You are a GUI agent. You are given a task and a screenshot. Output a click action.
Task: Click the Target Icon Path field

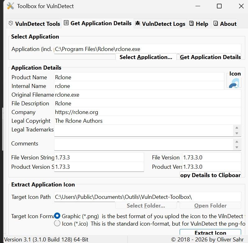point(147,197)
